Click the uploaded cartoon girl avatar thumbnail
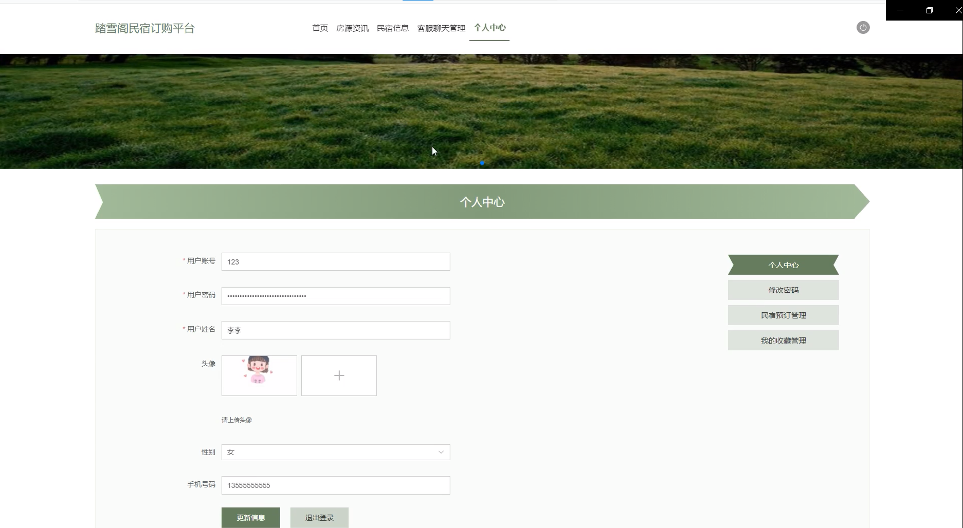The height and width of the screenshot is (528, 963). click(259, 375)
